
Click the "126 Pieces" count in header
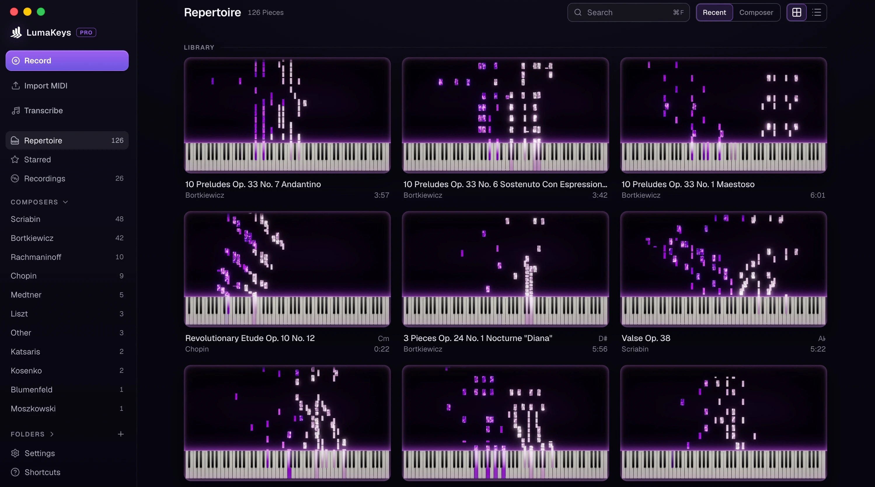click(266, 13)
